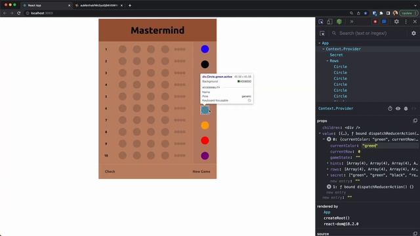Click the 'gameState' prop row
The height and width of the screenshot is (236, 420).
(x=345, y=157)
